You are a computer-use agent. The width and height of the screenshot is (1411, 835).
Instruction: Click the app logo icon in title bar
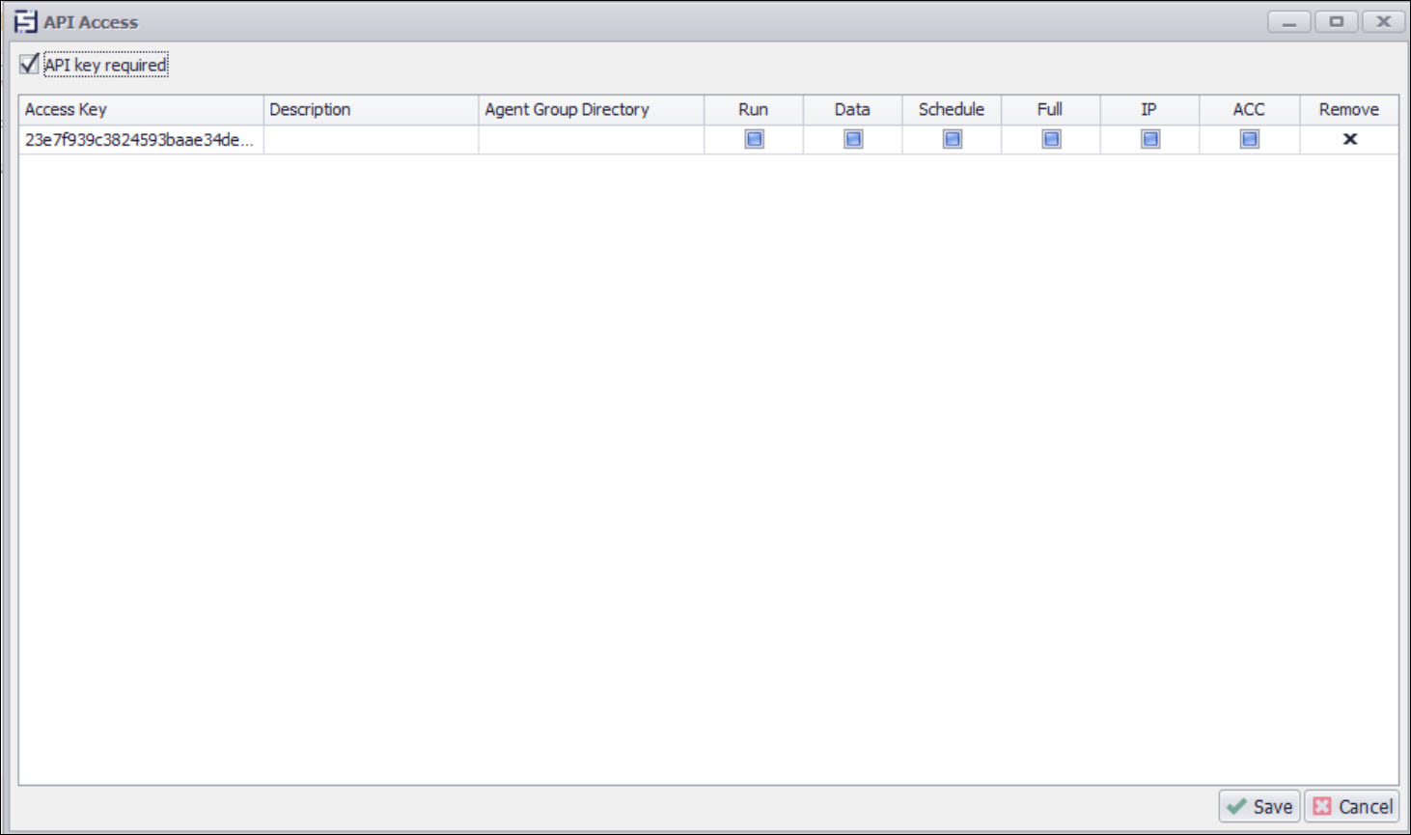tap(25, 21)
